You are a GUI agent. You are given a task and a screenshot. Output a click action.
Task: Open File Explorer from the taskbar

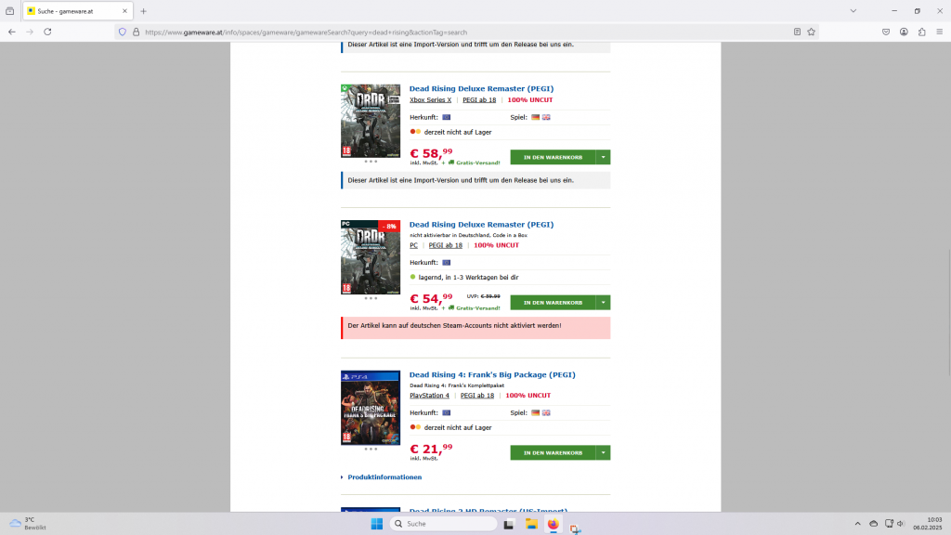click(531, 524)
